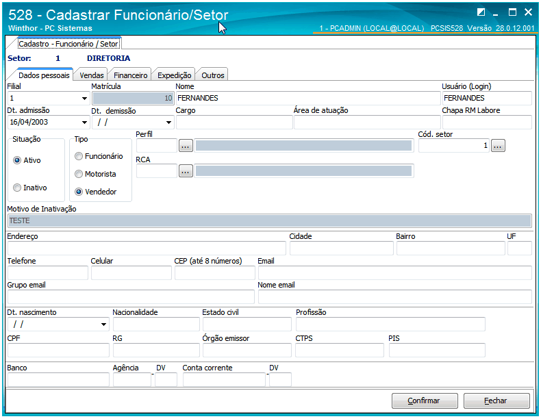
Task: Open the Dt. nascimento date picker arrow
Action: click(x=103, y=325)
